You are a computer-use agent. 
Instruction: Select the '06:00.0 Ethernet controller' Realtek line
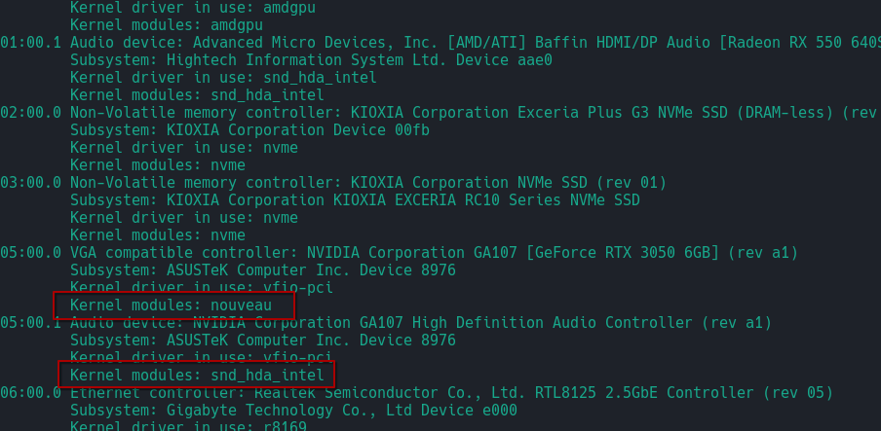(x=416, y=392)
